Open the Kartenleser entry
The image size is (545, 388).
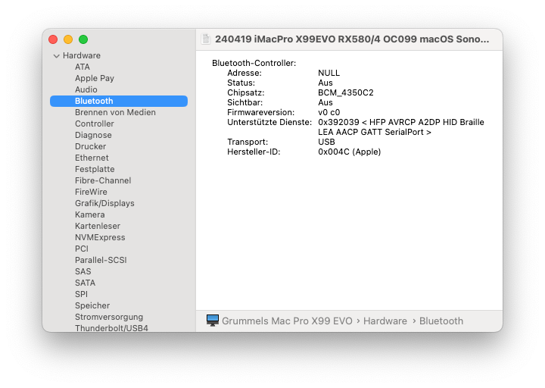pyautogui.click(x=98, y=226)
